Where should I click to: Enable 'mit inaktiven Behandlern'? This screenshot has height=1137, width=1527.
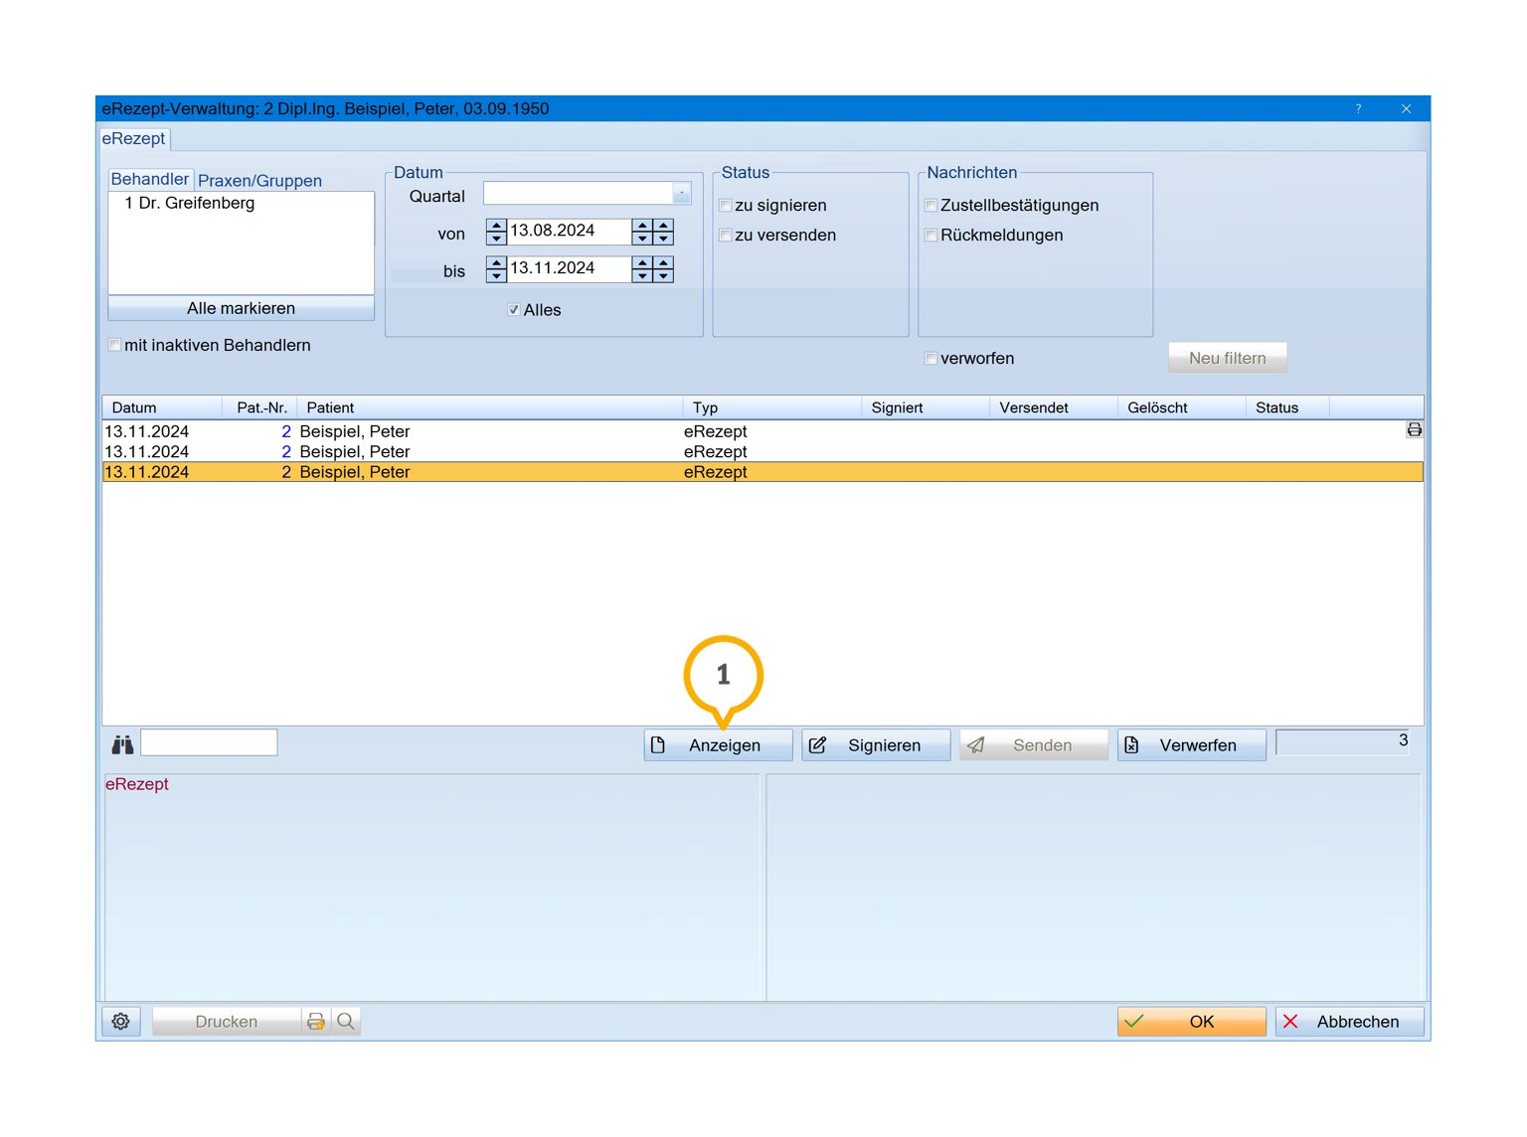[x=115, y=346]
